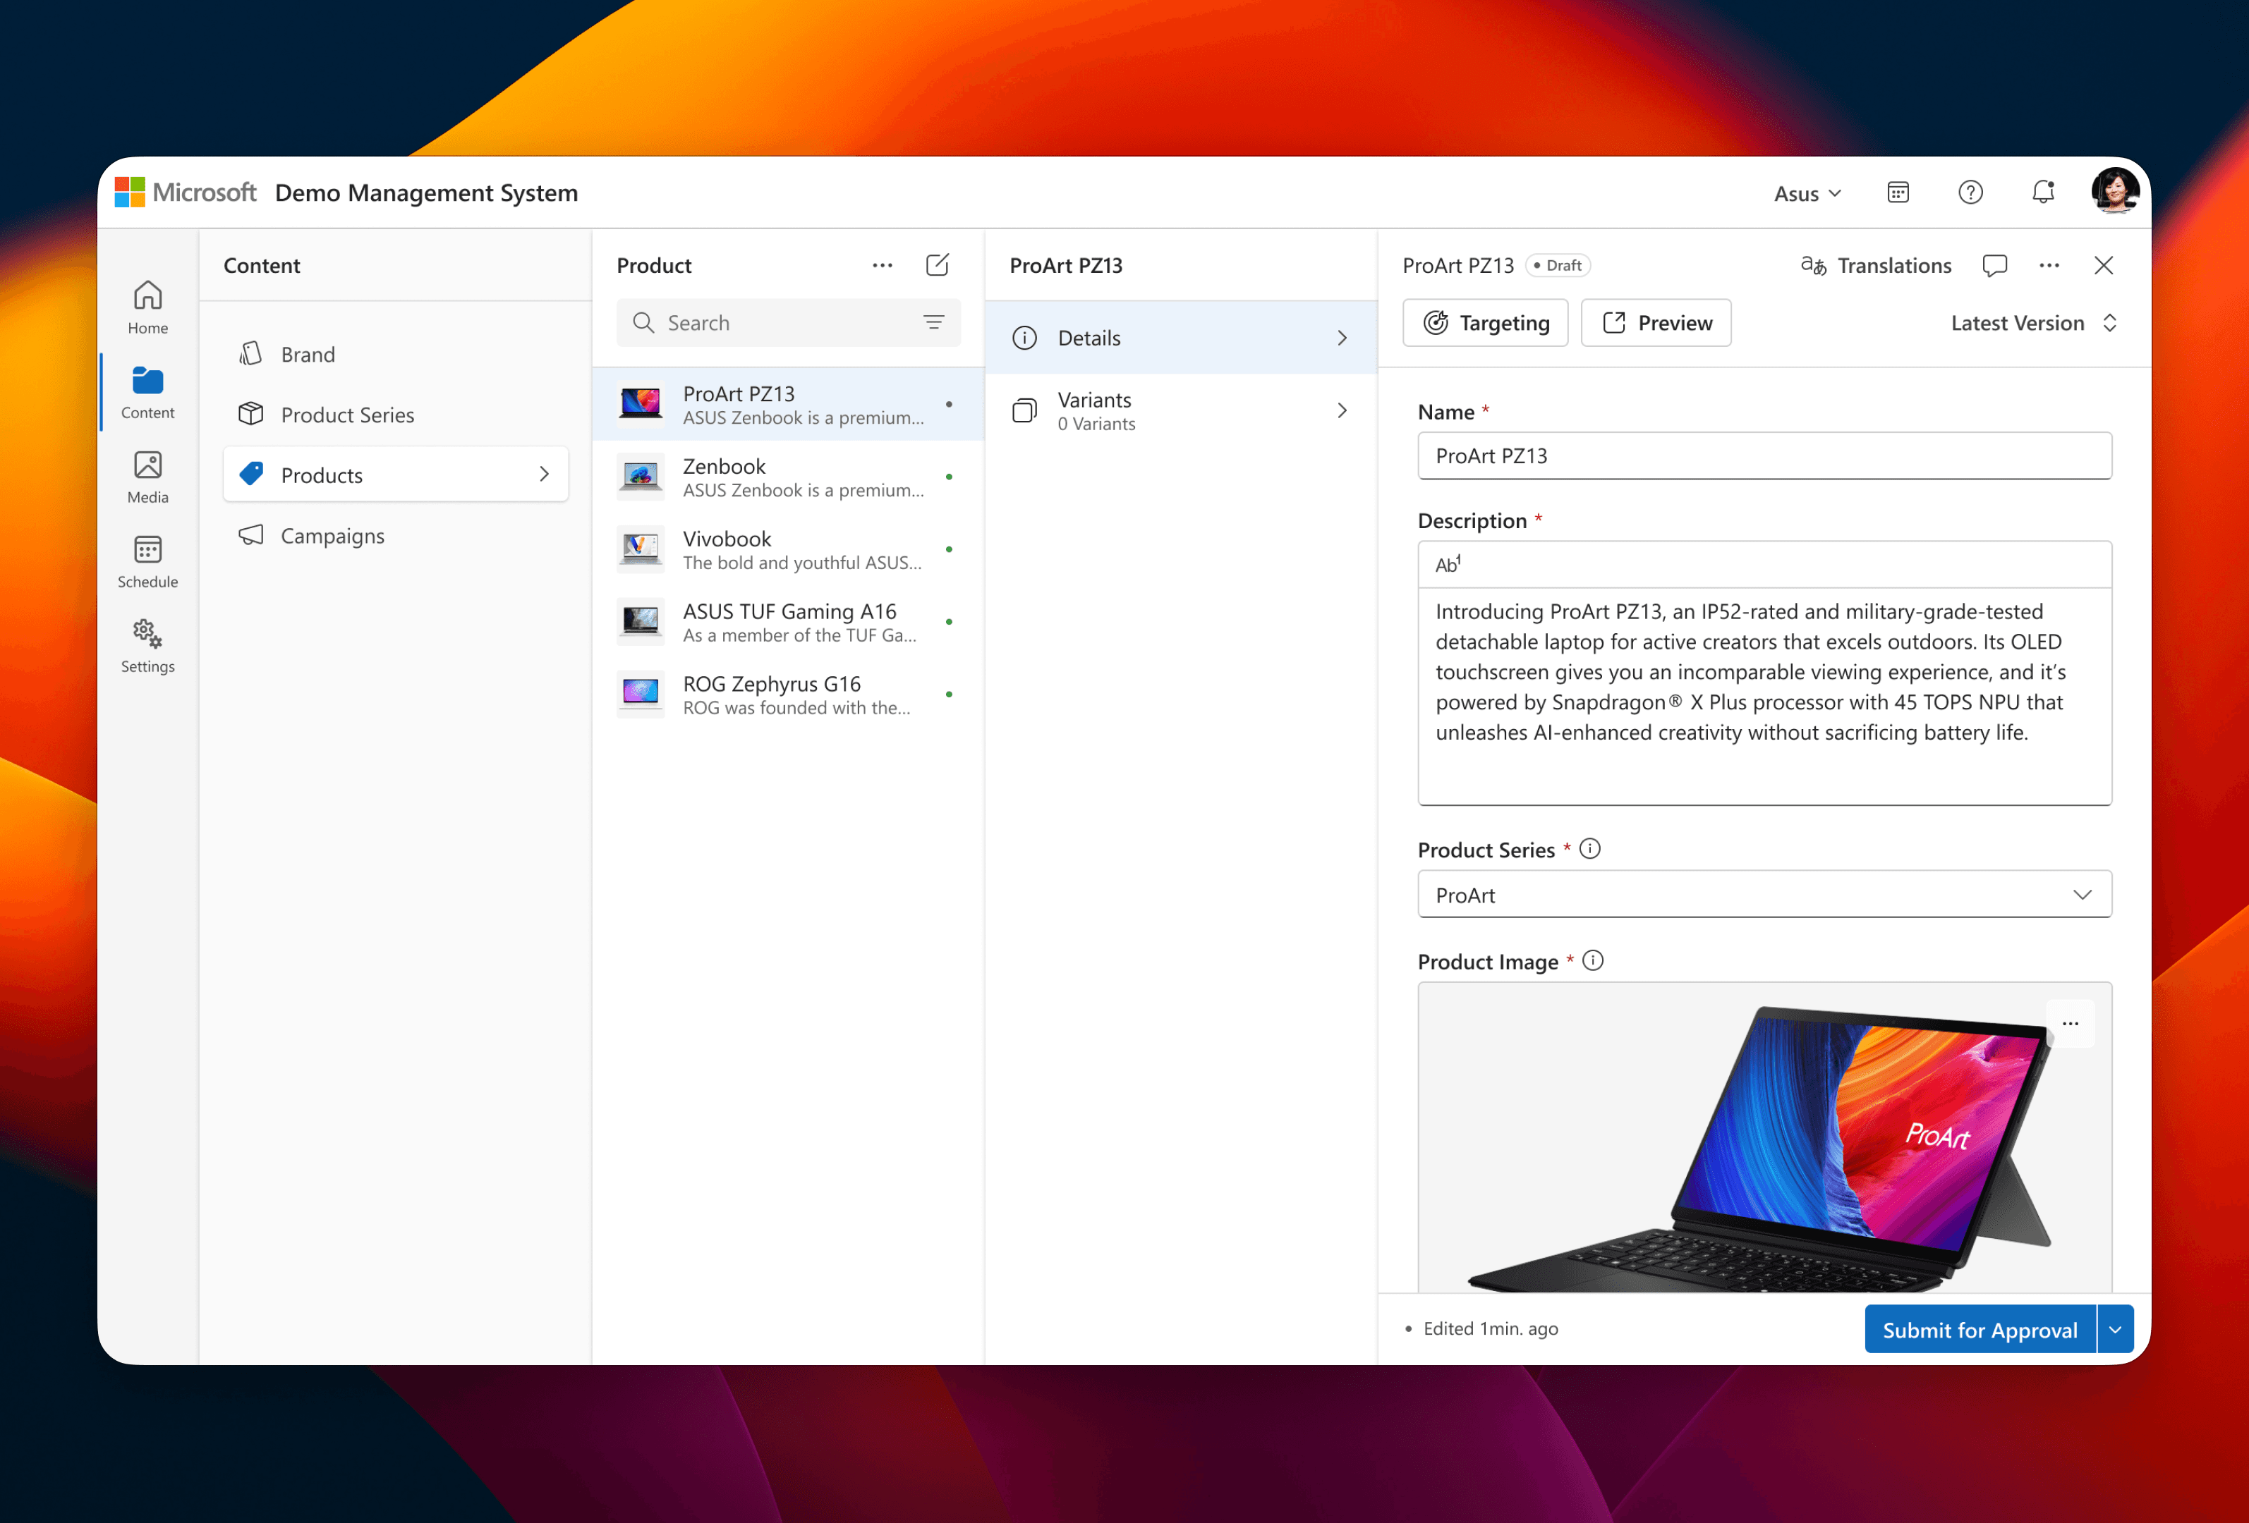Open the Product Series ProArt dropdown

click(1763, 895)
